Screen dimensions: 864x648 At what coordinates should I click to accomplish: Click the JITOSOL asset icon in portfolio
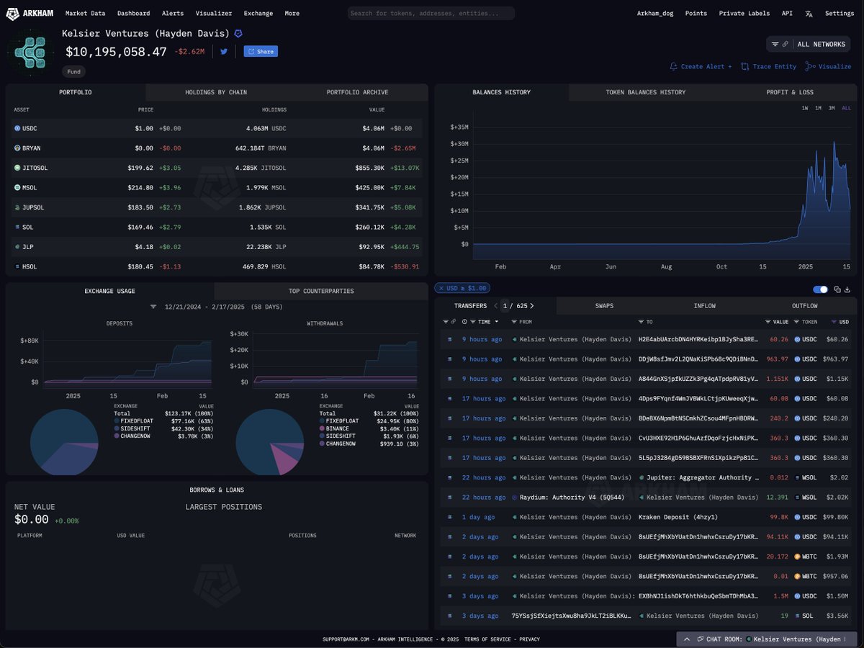tap(17, 168)
